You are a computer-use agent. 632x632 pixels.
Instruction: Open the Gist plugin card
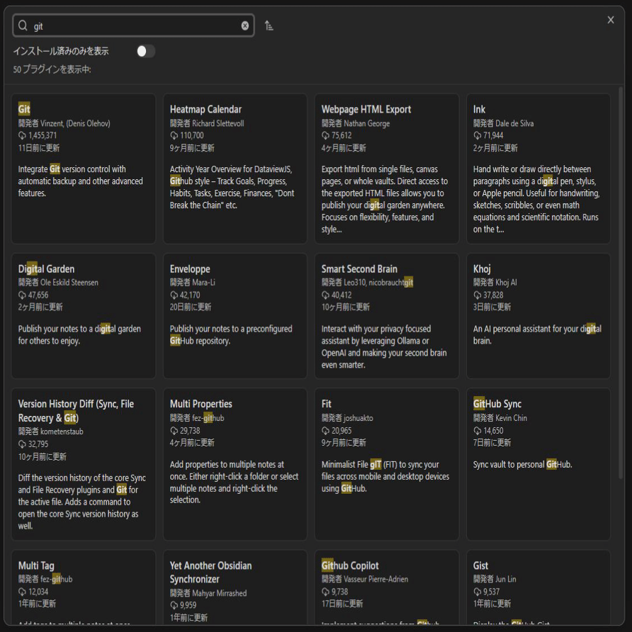(538, 587)
